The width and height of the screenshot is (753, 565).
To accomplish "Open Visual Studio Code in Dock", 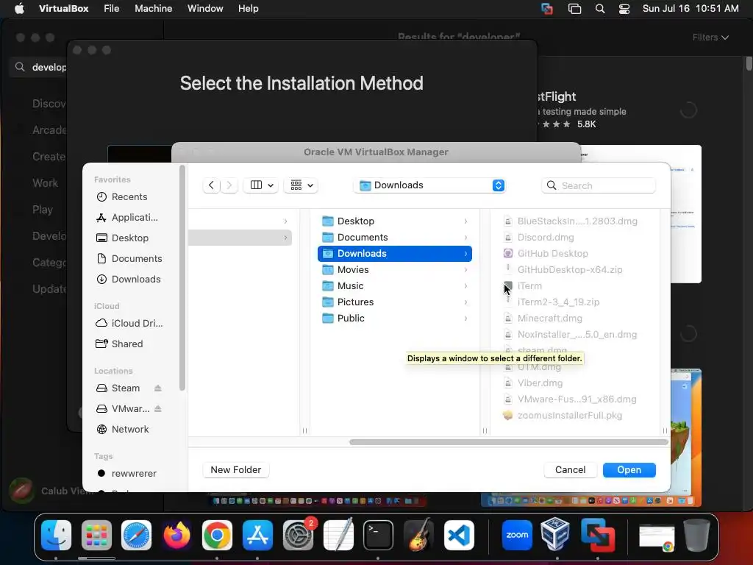I will (459, 535).
